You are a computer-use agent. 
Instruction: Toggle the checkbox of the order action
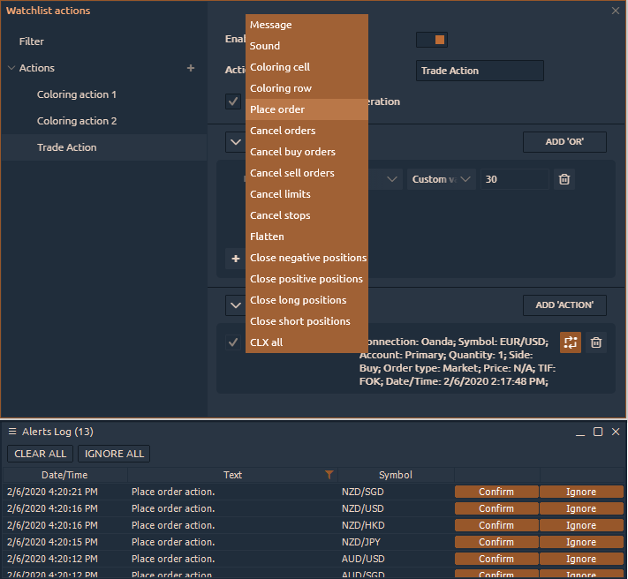point(233,342)
